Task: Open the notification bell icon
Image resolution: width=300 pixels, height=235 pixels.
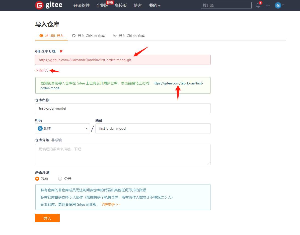Action: coord(258,5)
